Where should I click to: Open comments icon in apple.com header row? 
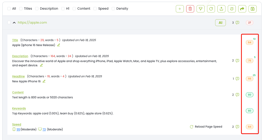[238, 23]
